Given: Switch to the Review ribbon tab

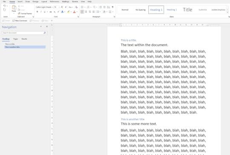Looking at the screenshot, I should click(75, 2).
